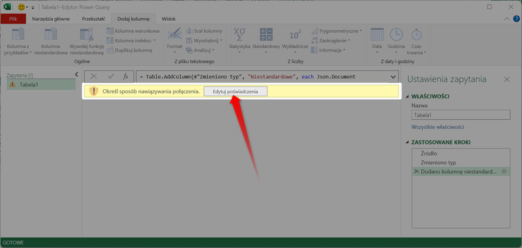
Task: Switch to the Przekształć tab
Action: coord(93,19)
